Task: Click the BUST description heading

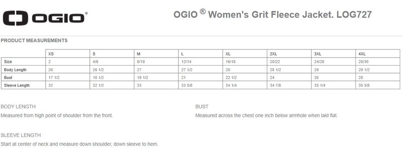Action: pos(202,107)
